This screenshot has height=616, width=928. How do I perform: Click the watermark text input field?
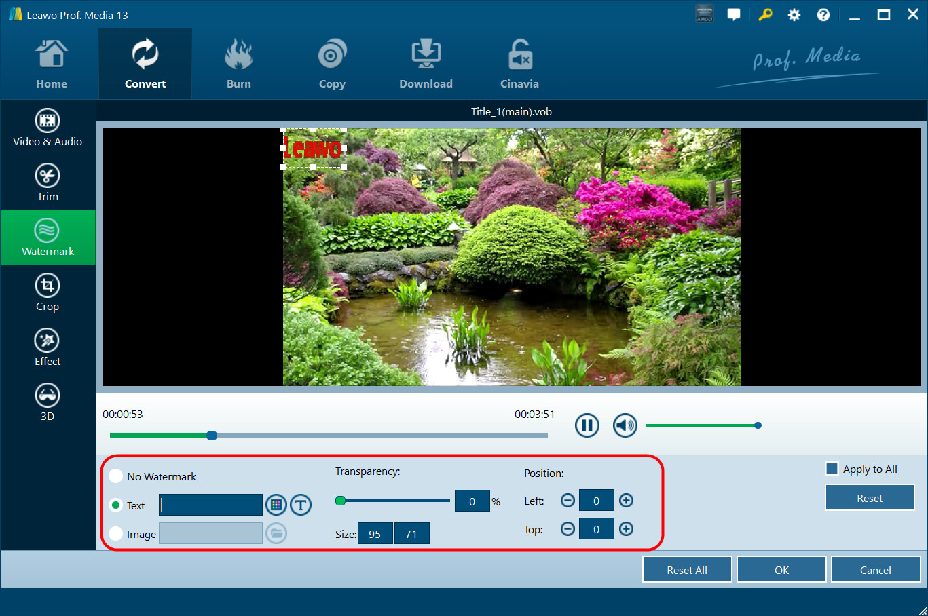pyautogui.click(x=211, y=505)
